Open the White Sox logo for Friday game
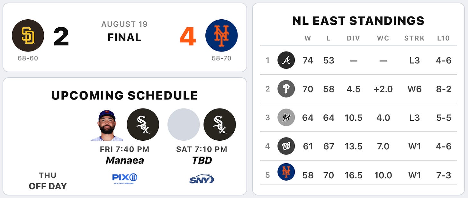Viewport: 468px width, 198px height. pos(143,125)
